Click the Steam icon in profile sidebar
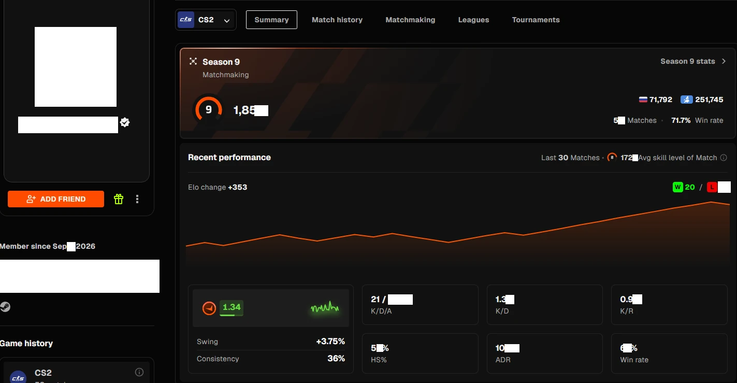 pyautogui.click(x=5, y=307)
